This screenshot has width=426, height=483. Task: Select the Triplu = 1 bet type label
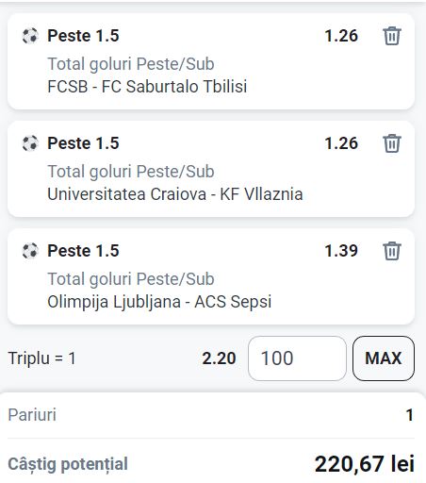(x=41, y=358)
